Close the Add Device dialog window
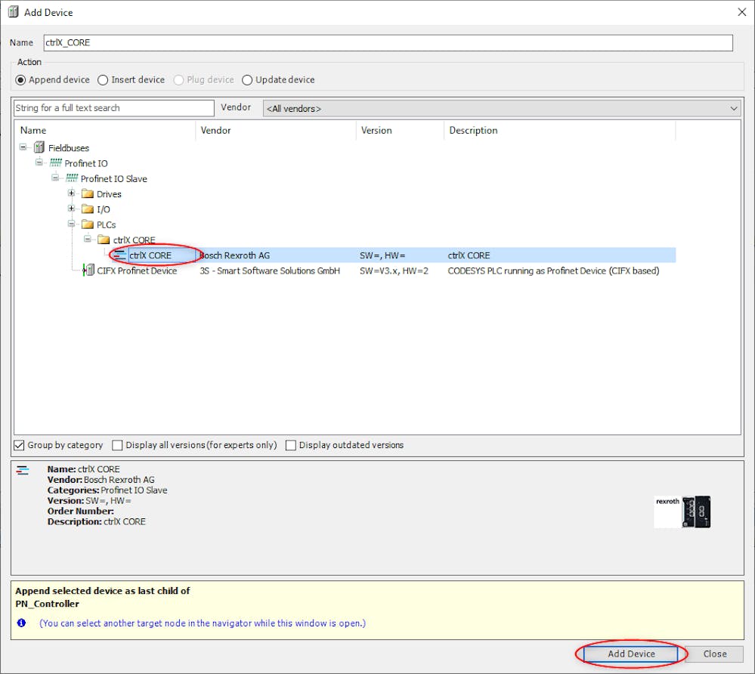The image size is (755, 674). (742, 12)
